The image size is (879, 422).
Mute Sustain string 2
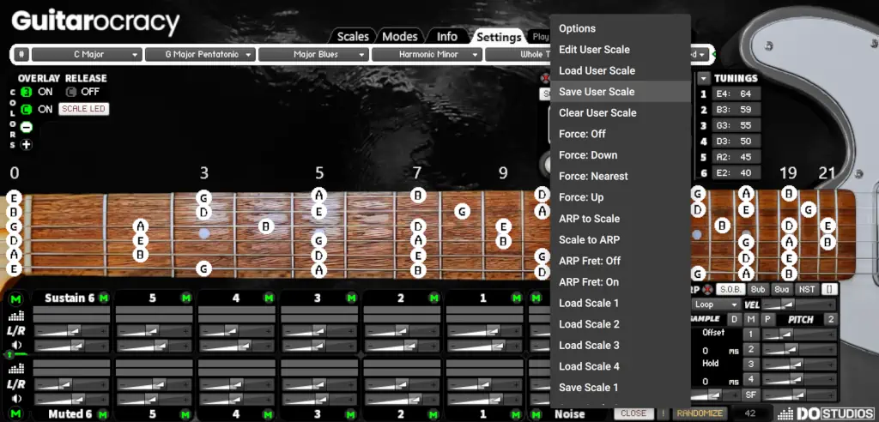pos(433,298)
